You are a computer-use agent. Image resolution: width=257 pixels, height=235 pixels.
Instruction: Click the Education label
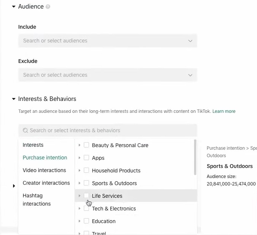coord(104,221)
